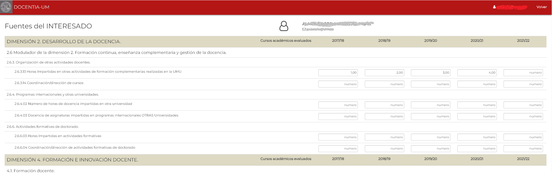Screen dimensions: 552x173
Task: Click 2019/20 field for Coordinación/dirección de cursos
Action: click(x=430, y=84)
